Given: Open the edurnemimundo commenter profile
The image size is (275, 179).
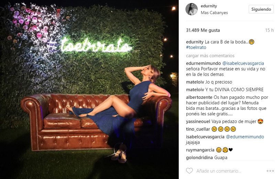Looking at the screenshot, I should point(203,63).
